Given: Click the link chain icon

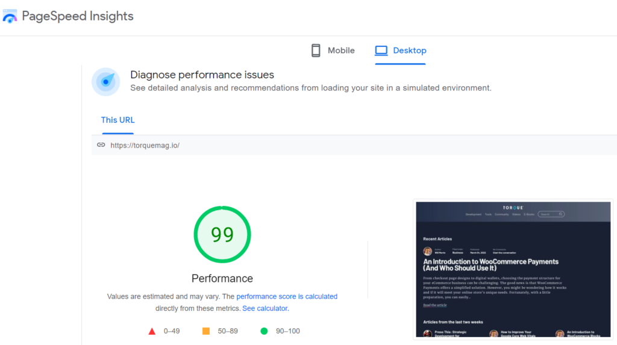Looking at the screenshot, I should coord(101,145).
